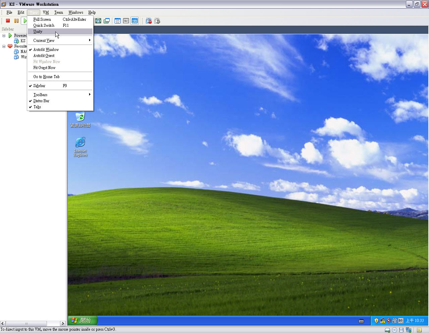Image resolution: width=429 pixels, height=333 pixels.
Task: Open the Team menu
Action: 59,12
